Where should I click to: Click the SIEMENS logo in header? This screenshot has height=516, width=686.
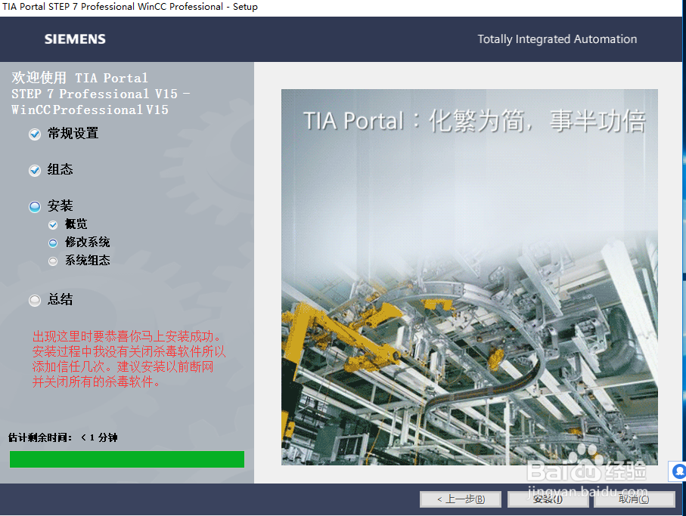[75, 39]
